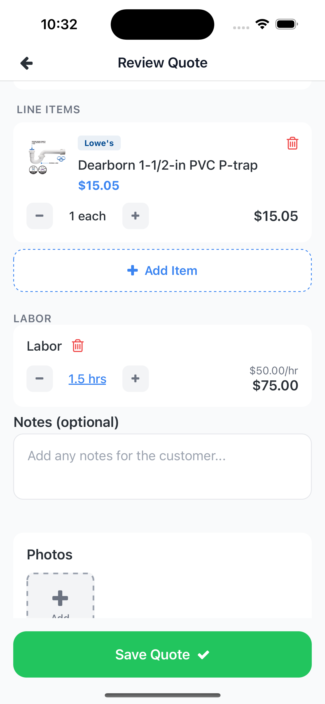Tap the Lowe's store badge

(x=99, y=143)
